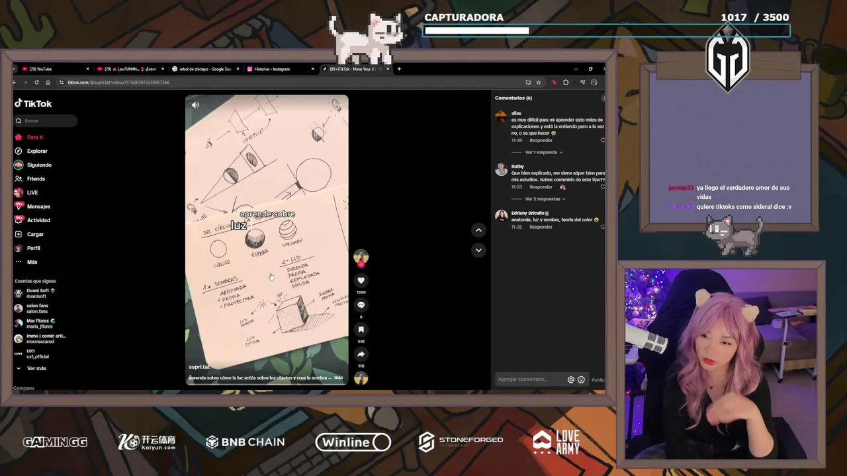This screenshot has height=476, width=847.
Task: Reply to alias comment with Responder
Action: [541, 140]
